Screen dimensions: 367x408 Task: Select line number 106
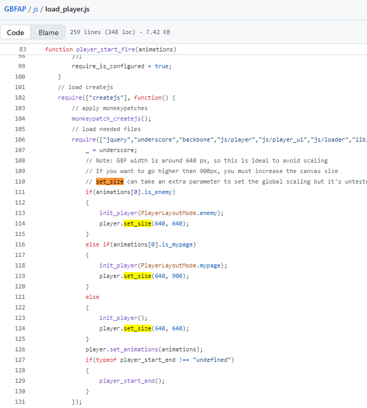tap(20, 139)
